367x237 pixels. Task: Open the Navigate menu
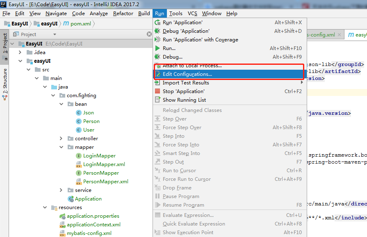(x=56, y=14)
